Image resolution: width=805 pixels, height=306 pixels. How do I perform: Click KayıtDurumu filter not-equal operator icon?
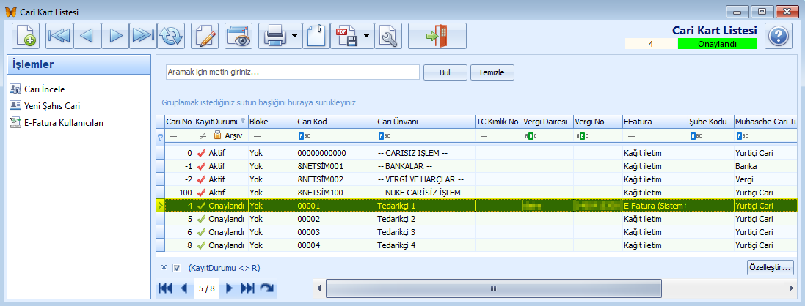click(x=203, y=136)
